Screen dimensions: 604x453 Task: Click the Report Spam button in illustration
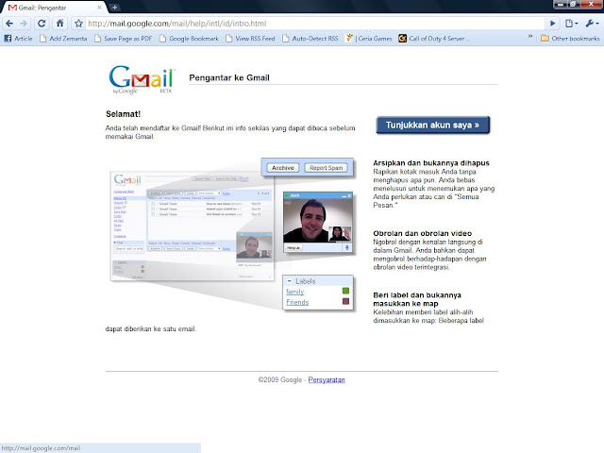tap(326, 168)
